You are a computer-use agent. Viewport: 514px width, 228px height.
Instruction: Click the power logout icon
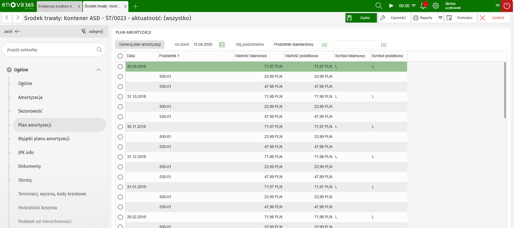(x=507, y=6)
